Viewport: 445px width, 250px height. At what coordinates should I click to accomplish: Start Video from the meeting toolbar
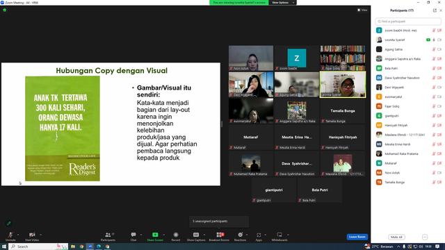pos(32,236)
